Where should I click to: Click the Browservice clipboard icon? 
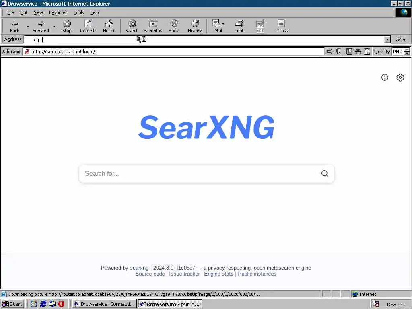(367, 51)
